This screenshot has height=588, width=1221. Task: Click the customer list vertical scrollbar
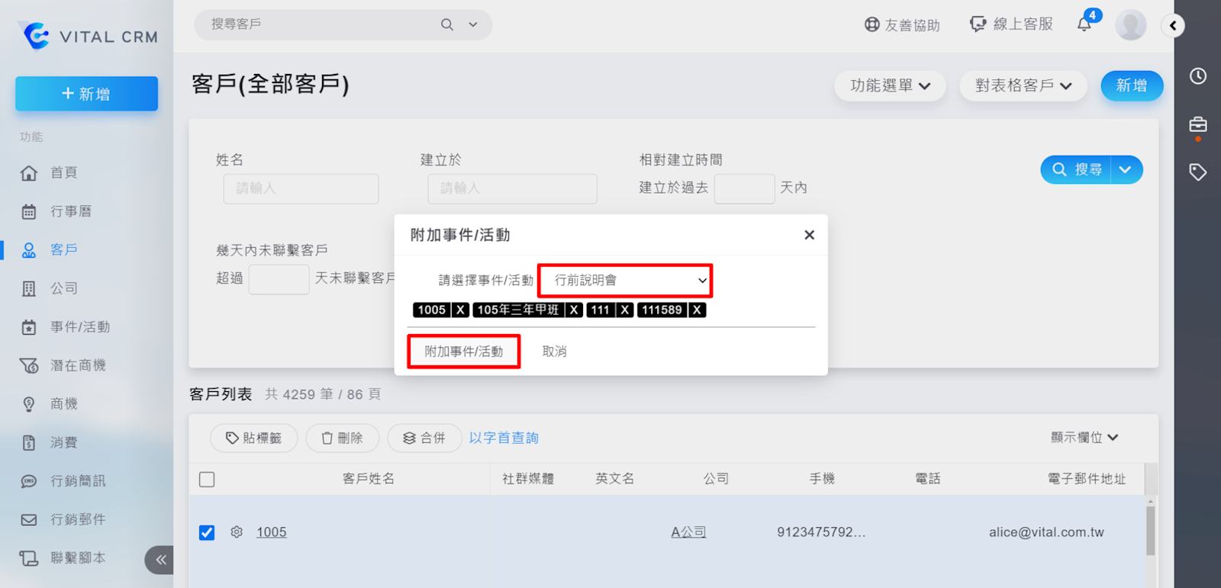(1150, 530)
